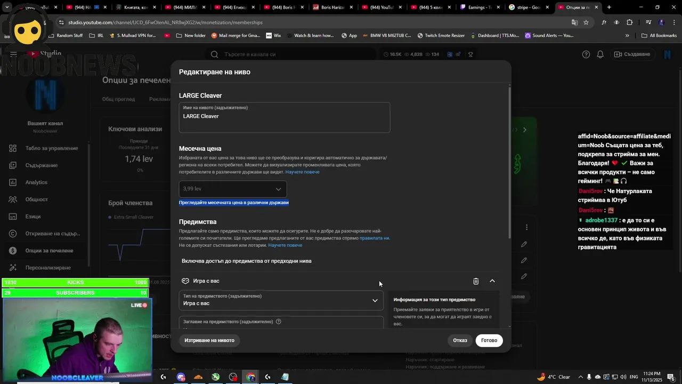Screen dimensions: 682x384
Task: Click the Chrome icon in taskbar
Action: pos(250,377)
